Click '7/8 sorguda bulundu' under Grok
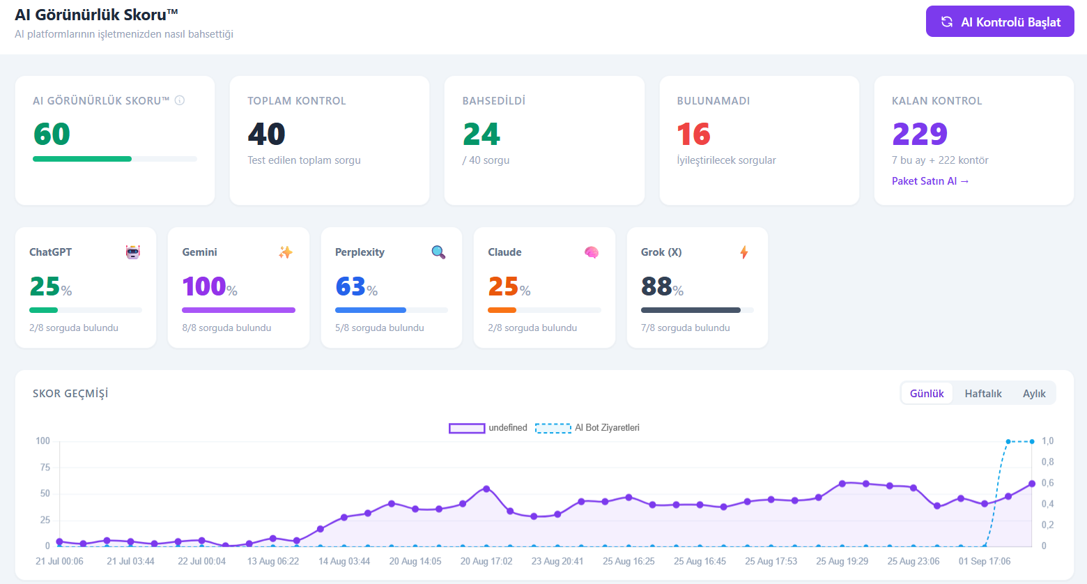Screen dimensions: 1087x584 pos(686,328)
